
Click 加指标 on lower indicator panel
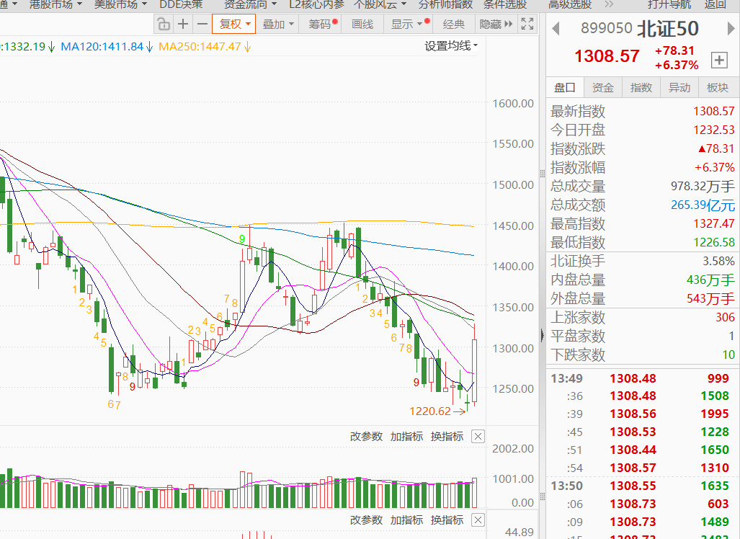[x=407, y=520]
